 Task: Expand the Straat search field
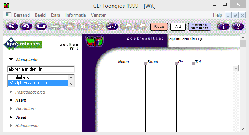[x=11, y=117]
